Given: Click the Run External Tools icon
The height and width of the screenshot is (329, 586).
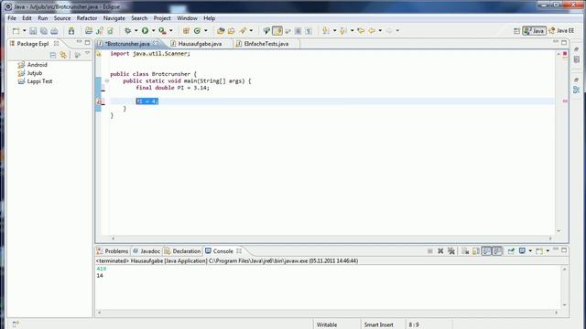Looking at the screenshot, I should (162, 31).
